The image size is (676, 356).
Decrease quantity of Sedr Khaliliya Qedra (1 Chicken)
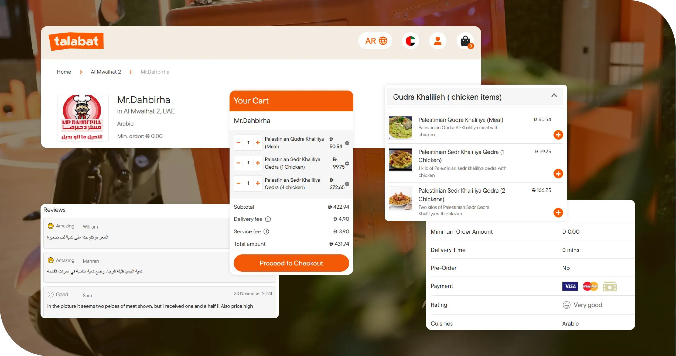point(238,163)
